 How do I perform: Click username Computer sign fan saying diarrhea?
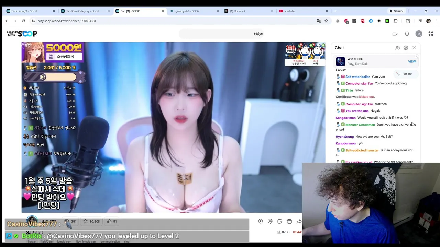click(x=359, y=104)
